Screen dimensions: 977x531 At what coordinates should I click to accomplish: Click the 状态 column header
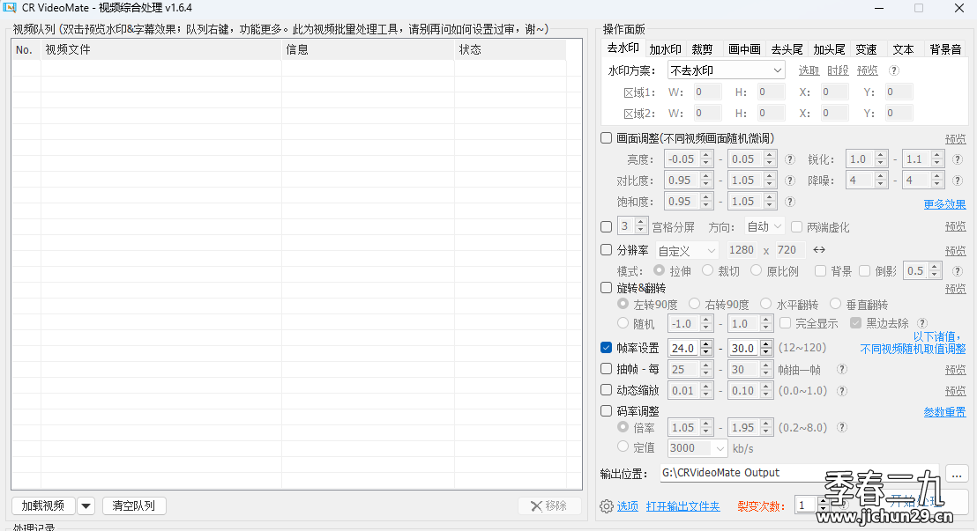(x=511, y=50)
